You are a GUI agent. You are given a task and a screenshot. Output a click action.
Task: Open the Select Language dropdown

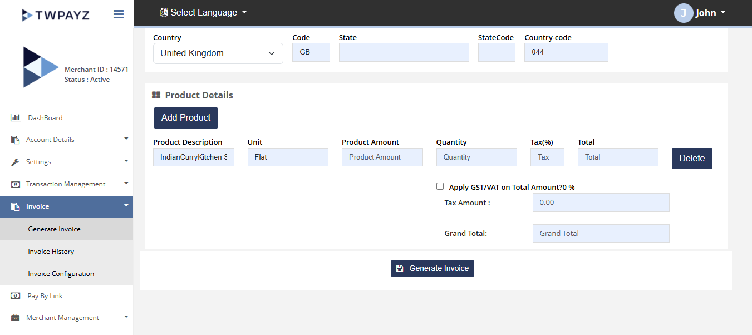(203, 12)
